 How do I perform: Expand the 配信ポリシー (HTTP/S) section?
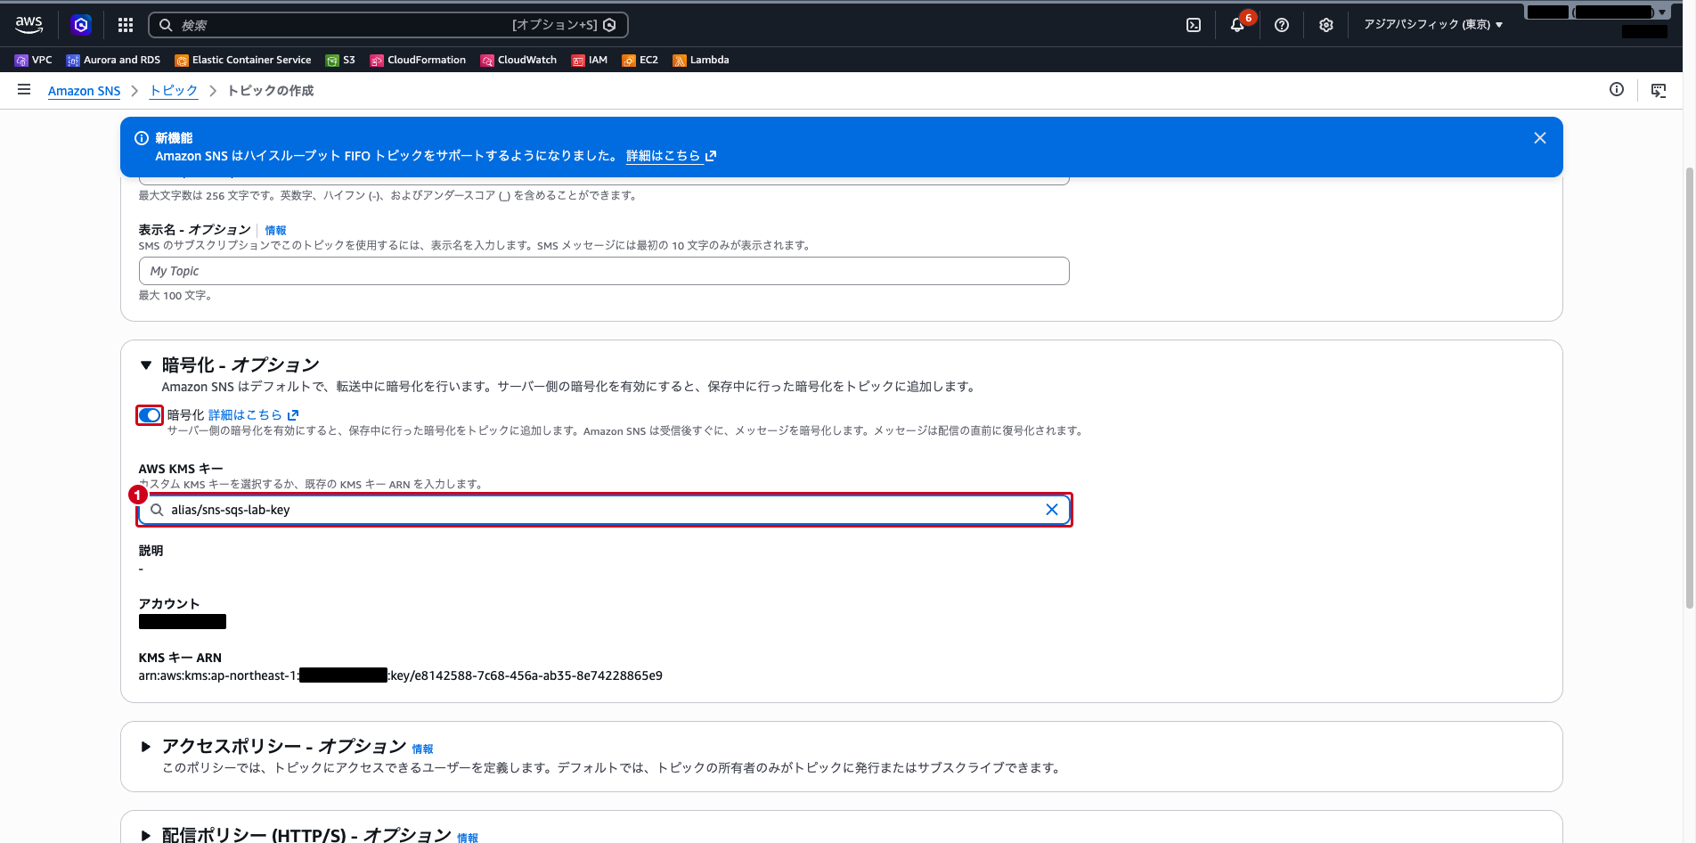[x=146, y=835]
